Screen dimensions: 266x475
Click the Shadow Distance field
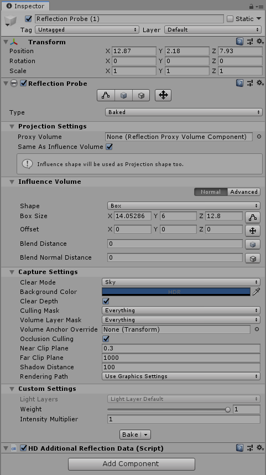coord(181,367)
